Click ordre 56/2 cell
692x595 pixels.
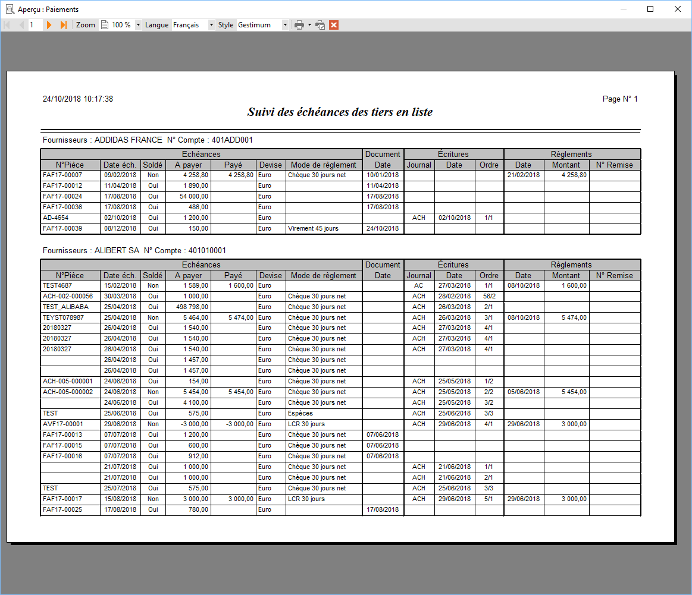pyautogui.click(x=489, y=296)
